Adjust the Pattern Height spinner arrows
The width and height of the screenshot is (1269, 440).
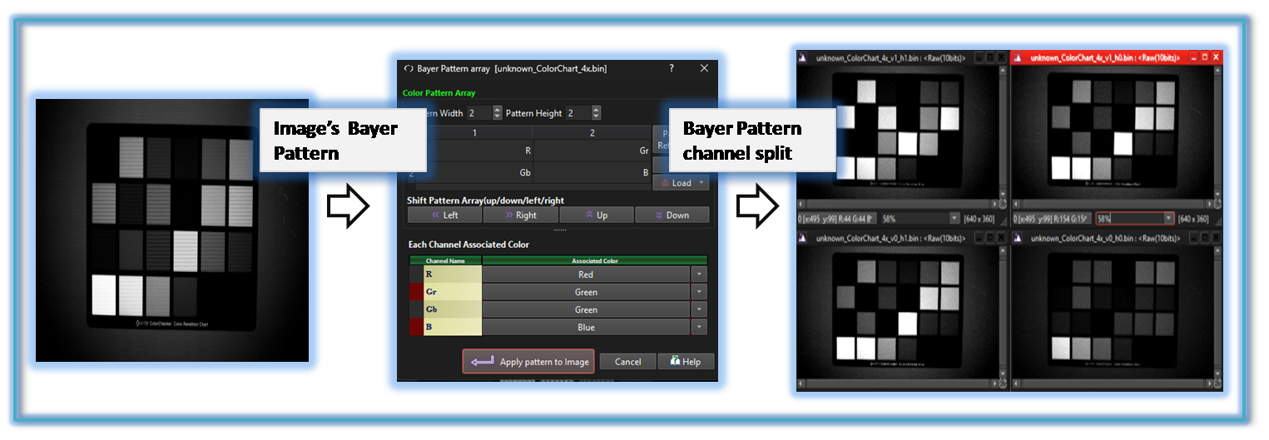(x=596, y=113)
